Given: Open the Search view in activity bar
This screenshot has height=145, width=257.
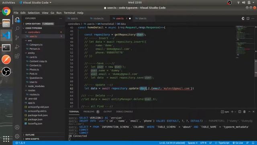Looking at the screenshot, I should pyautogui.click(x=17, y=29).
